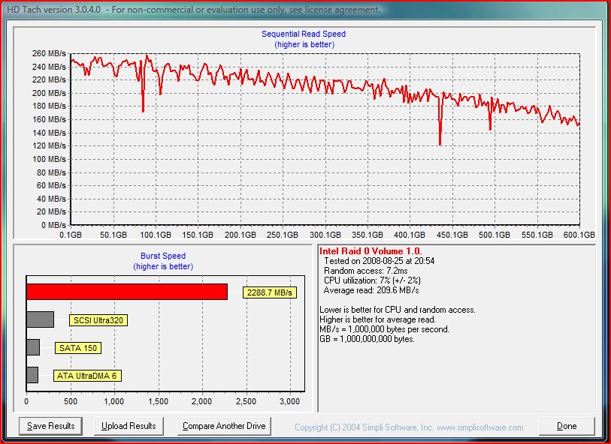Click the 1,500 burst axis label

coord(159,401)
